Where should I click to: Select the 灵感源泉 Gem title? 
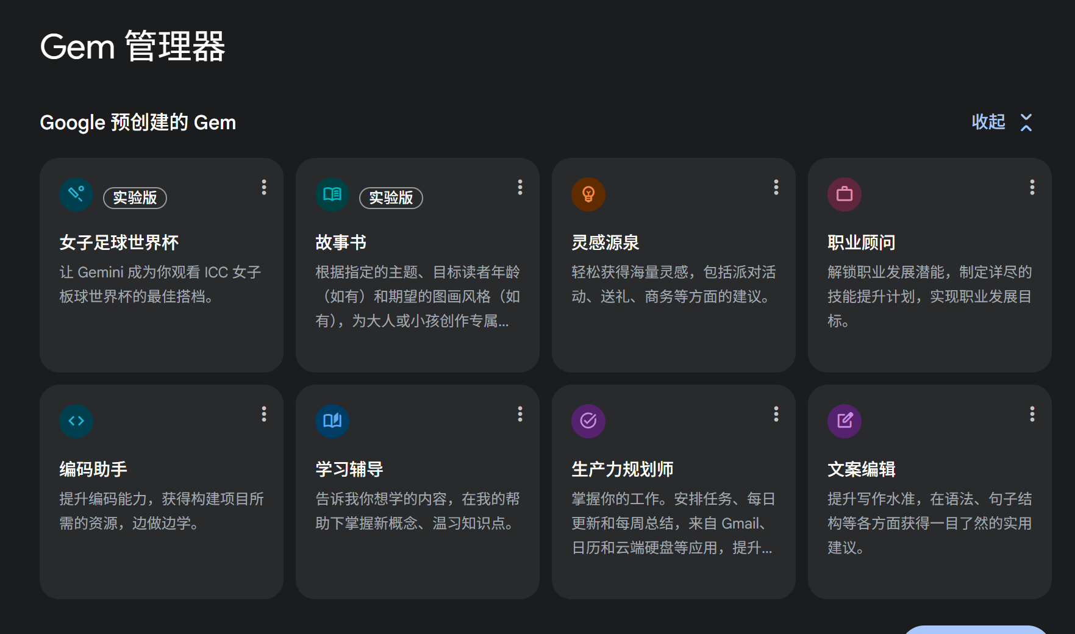tap(605, 243)
